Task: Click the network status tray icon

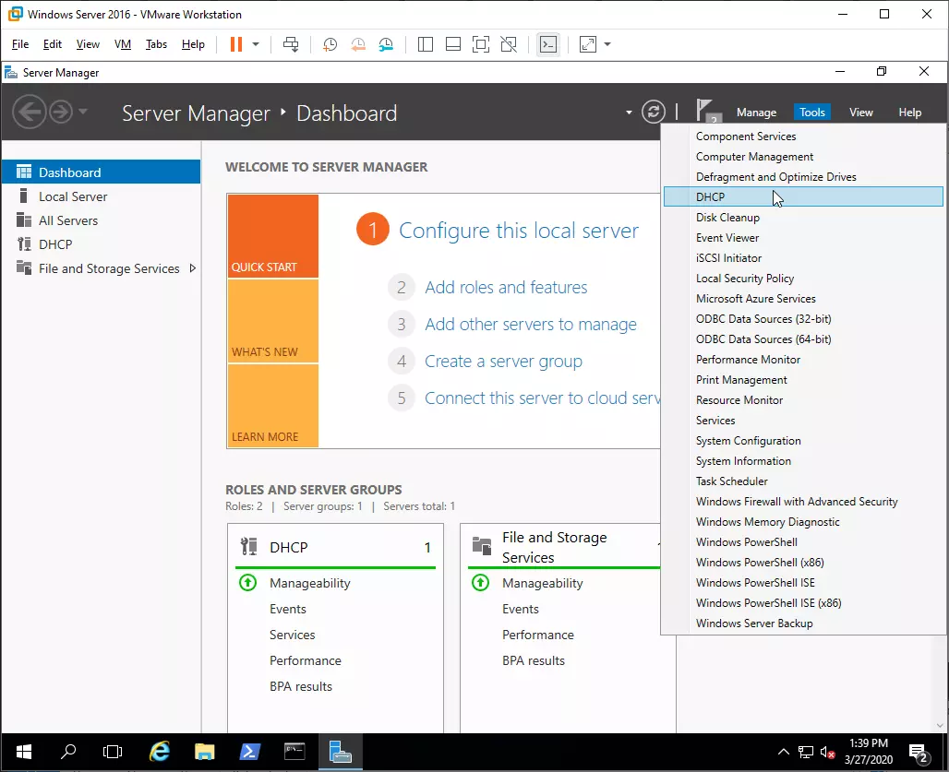Action: 806,752
